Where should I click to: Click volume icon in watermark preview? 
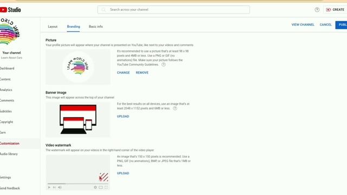pos(60,187)
